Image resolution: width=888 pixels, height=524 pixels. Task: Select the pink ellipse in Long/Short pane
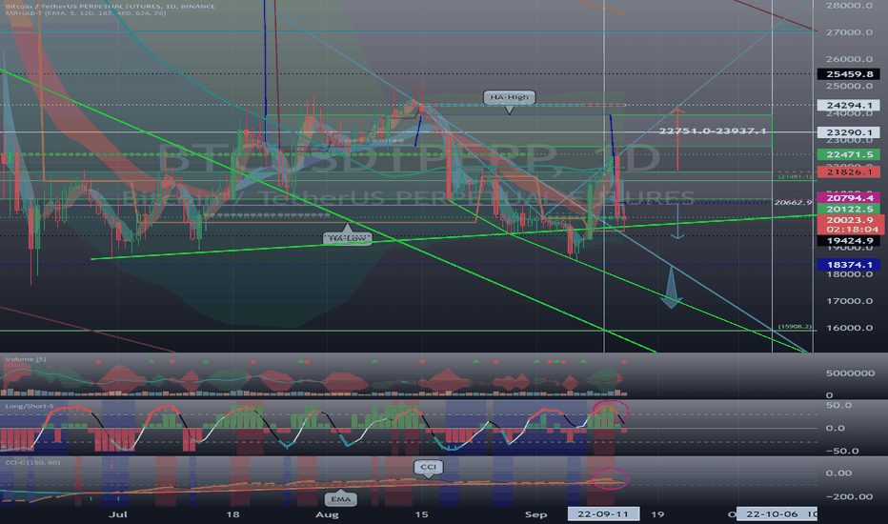(610, 410)
